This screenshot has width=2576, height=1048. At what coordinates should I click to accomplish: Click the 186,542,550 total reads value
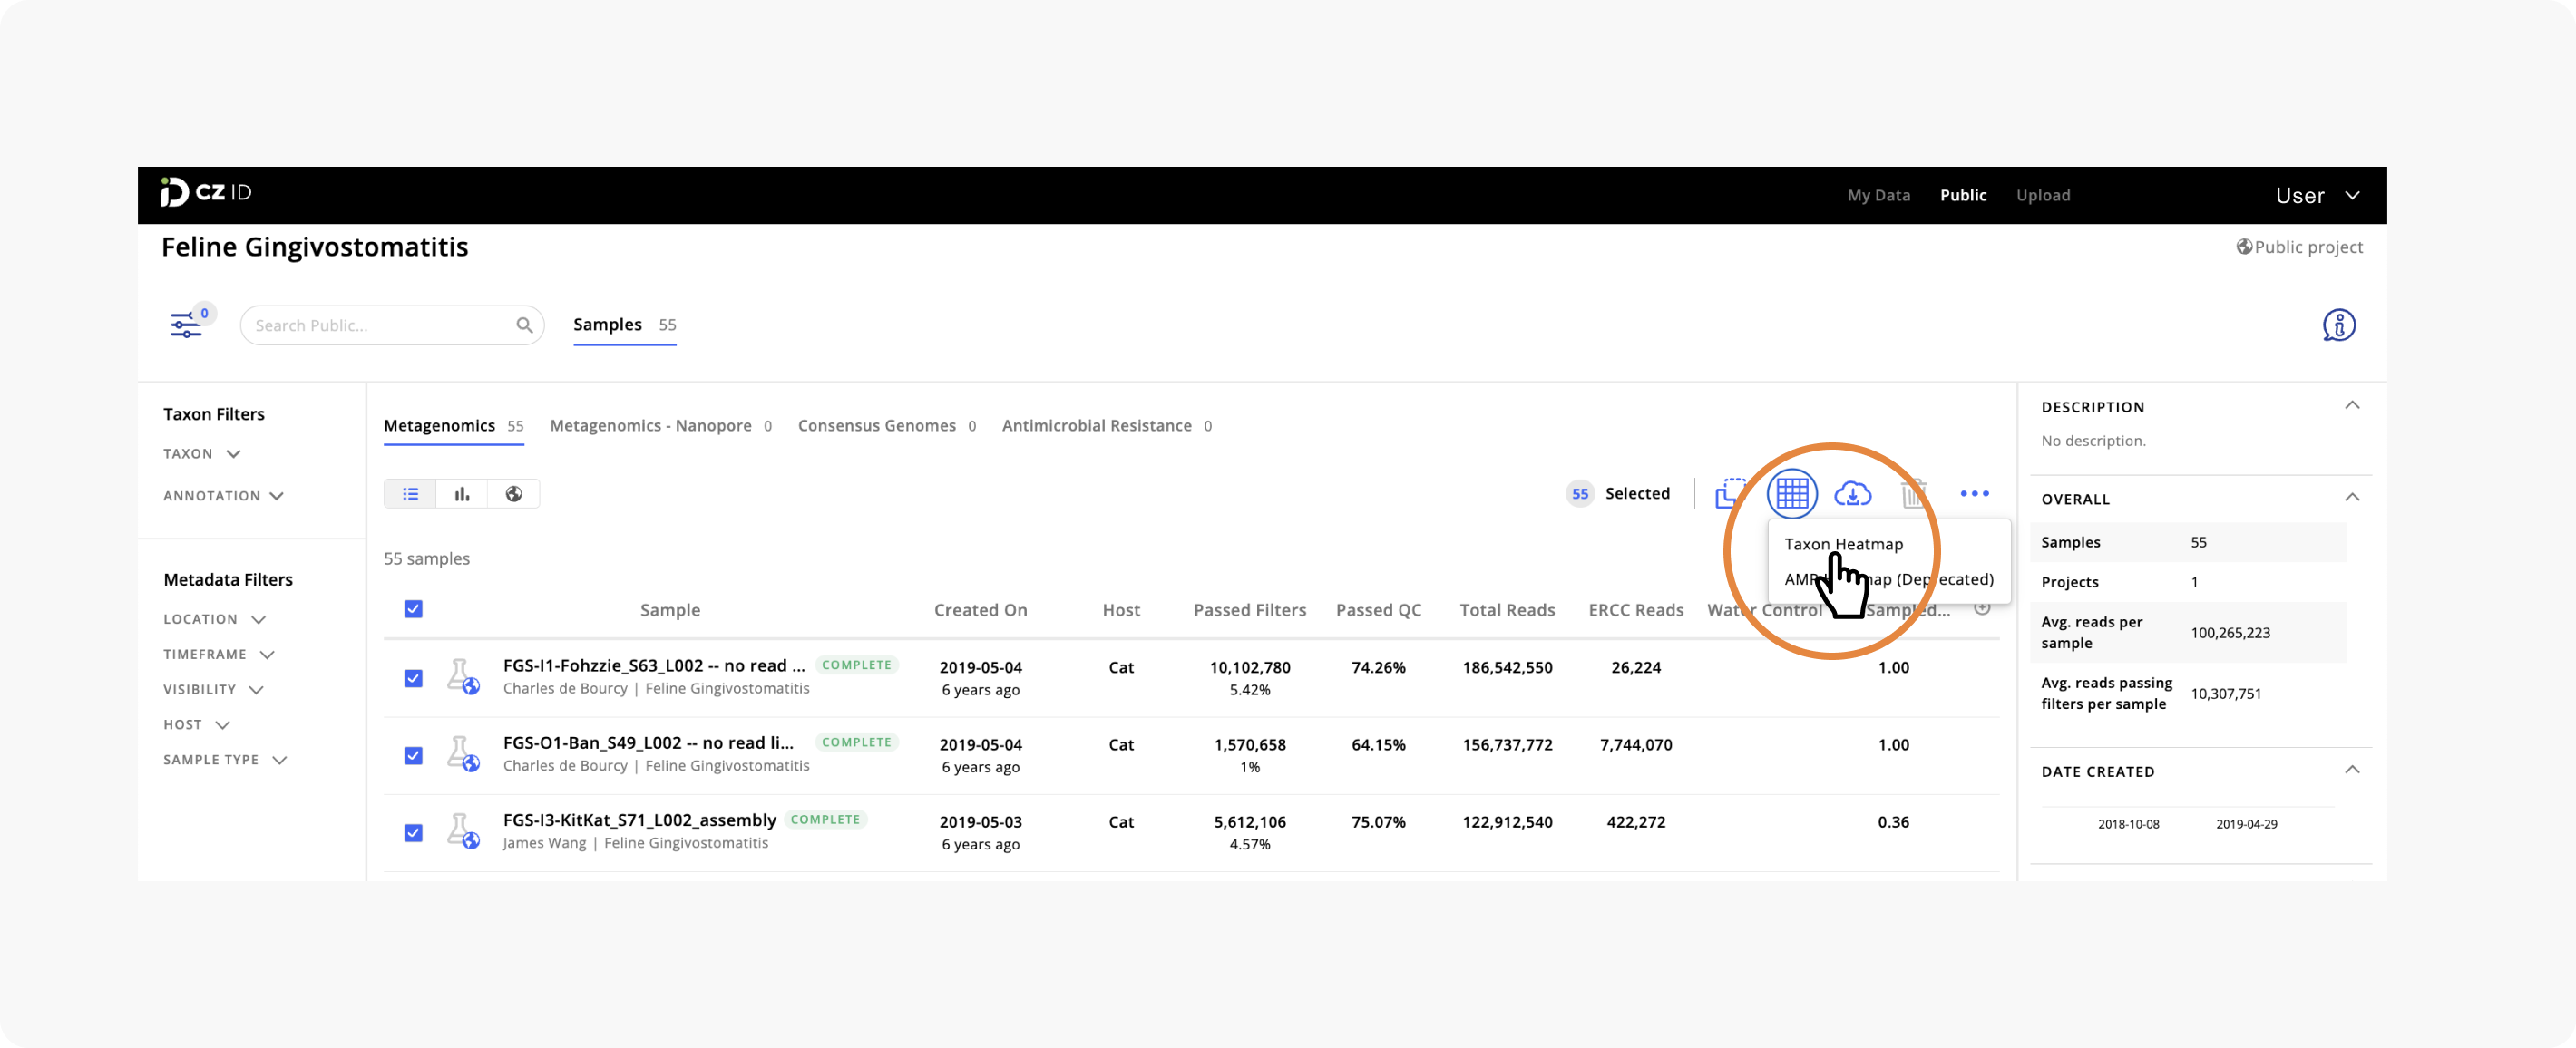pyautogui.click(x=1507, y=667)
